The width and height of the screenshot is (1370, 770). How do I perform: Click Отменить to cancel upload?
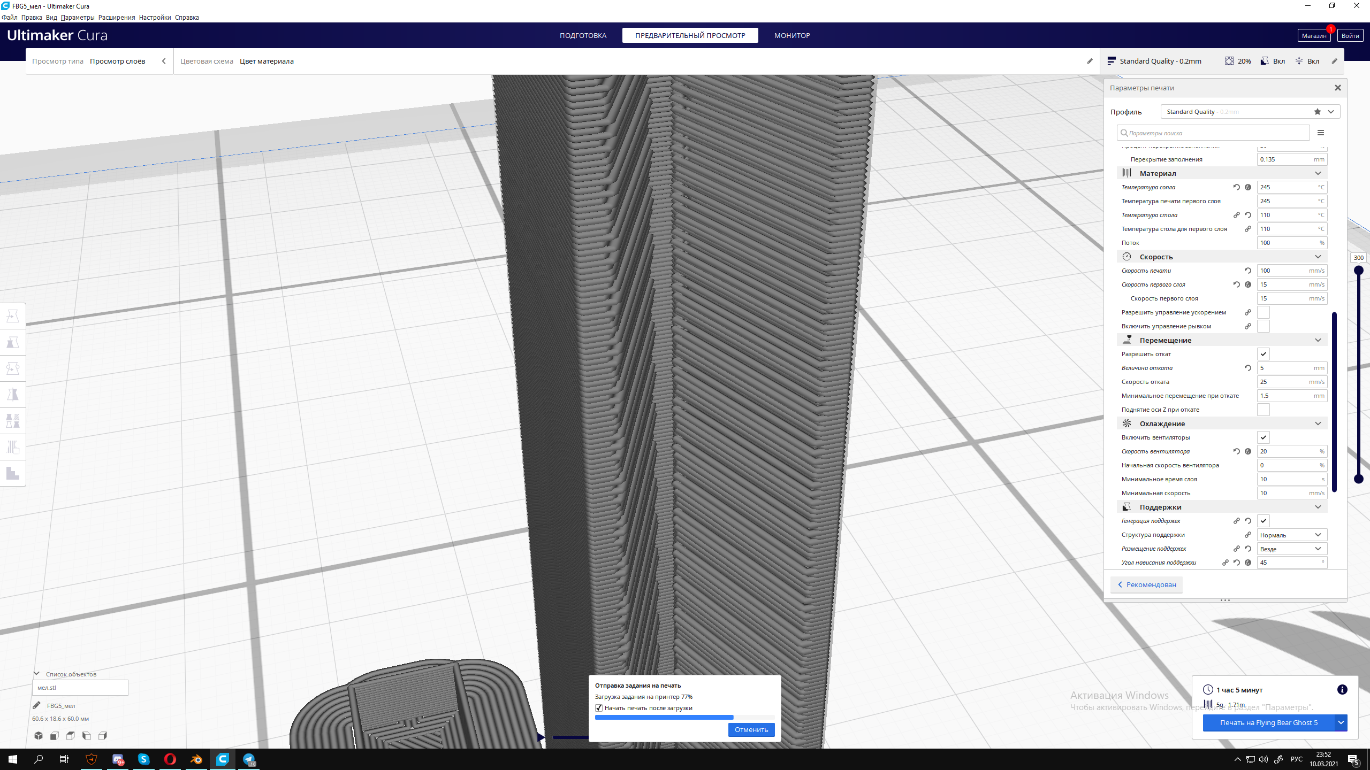tap(751, 729)
